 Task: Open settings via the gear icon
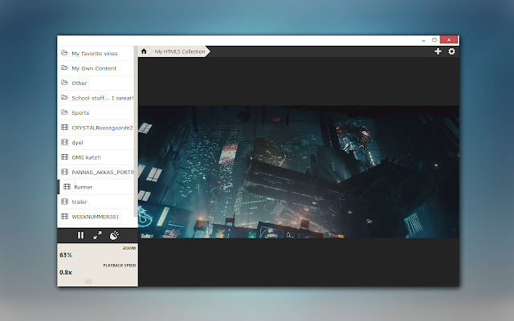tap(451, 51)
